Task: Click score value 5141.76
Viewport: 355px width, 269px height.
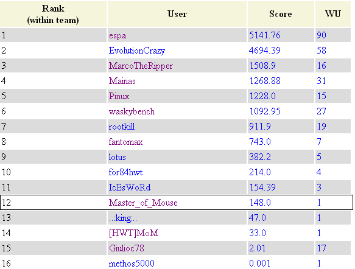Action: pyautogui.click(x=265, y=35)
